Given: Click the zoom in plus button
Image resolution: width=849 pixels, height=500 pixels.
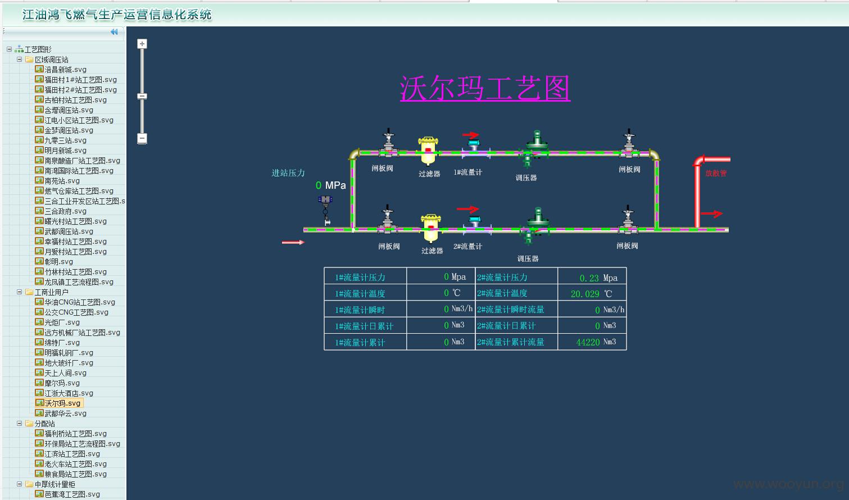Looking at the screenshot, I should (x=142, y=44).
